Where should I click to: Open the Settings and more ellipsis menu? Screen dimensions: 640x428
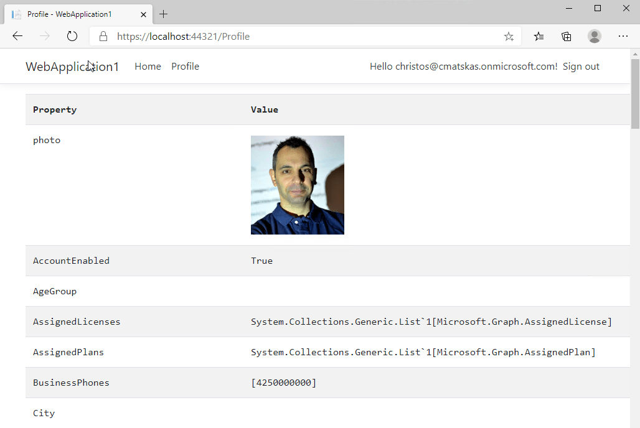[623, 36]
